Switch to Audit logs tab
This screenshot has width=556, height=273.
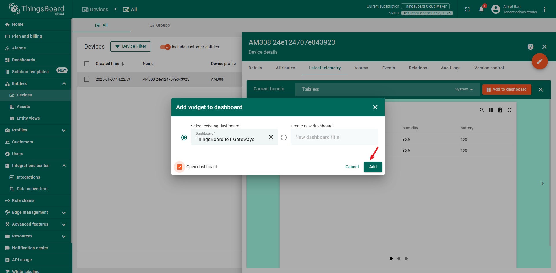pos(451,68)
